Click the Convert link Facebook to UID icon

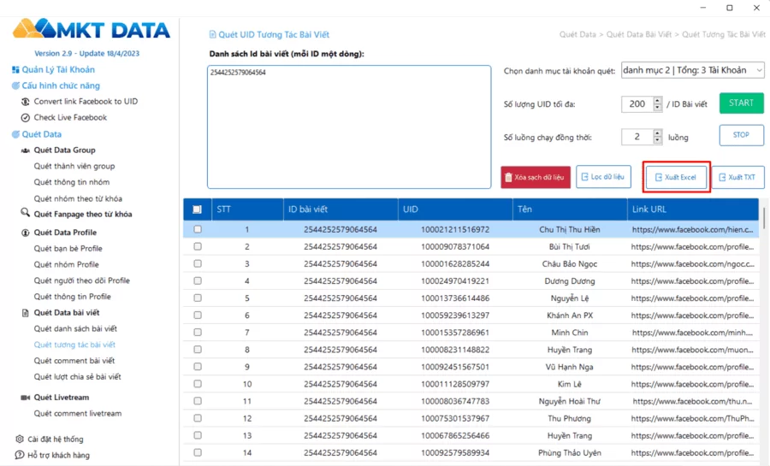point(26,102)
